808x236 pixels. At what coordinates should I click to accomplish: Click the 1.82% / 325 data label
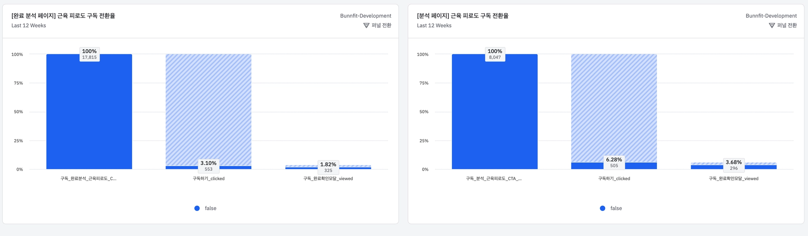coord(328,167)
